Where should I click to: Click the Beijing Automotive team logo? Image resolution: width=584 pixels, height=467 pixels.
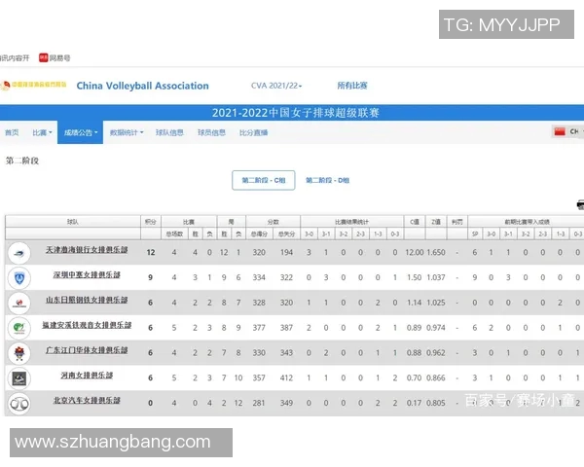[18, 403]
